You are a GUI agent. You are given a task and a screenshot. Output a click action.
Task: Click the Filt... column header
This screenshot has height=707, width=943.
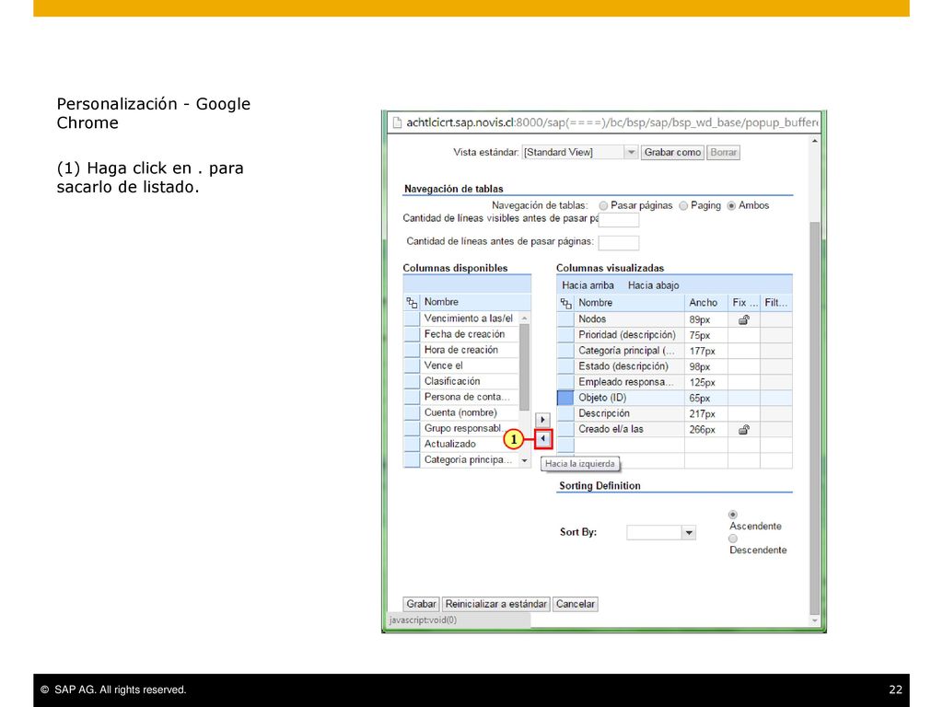pos(776,303)
